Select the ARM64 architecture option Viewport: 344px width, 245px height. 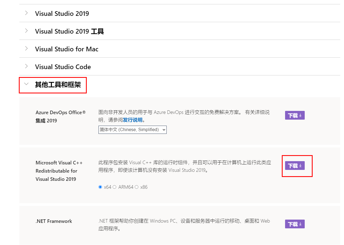click(x=115, y=187)
